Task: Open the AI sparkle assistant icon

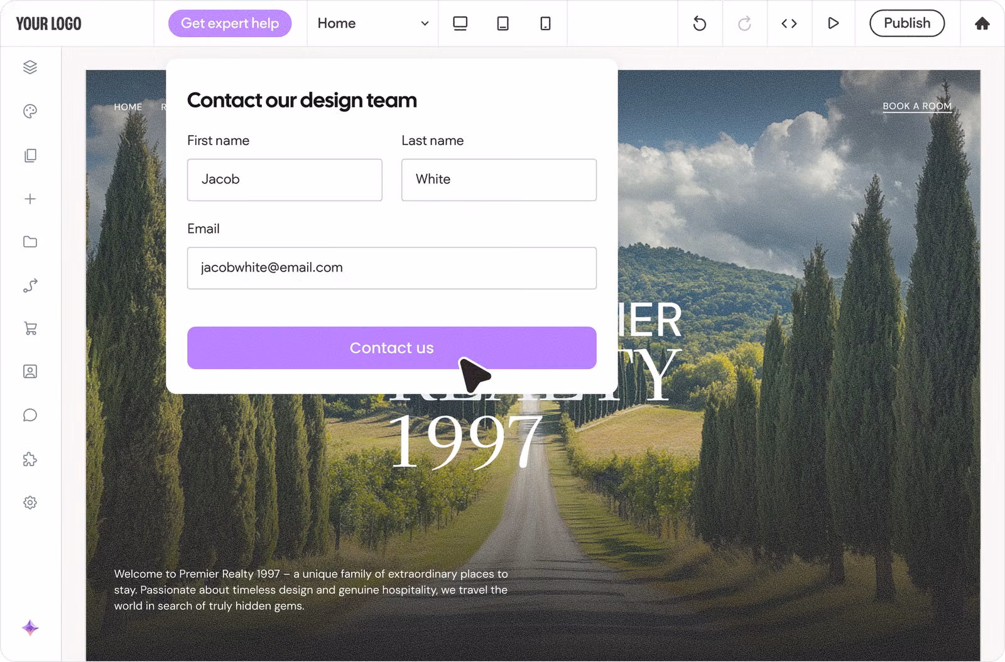Action: click(30, 627)
